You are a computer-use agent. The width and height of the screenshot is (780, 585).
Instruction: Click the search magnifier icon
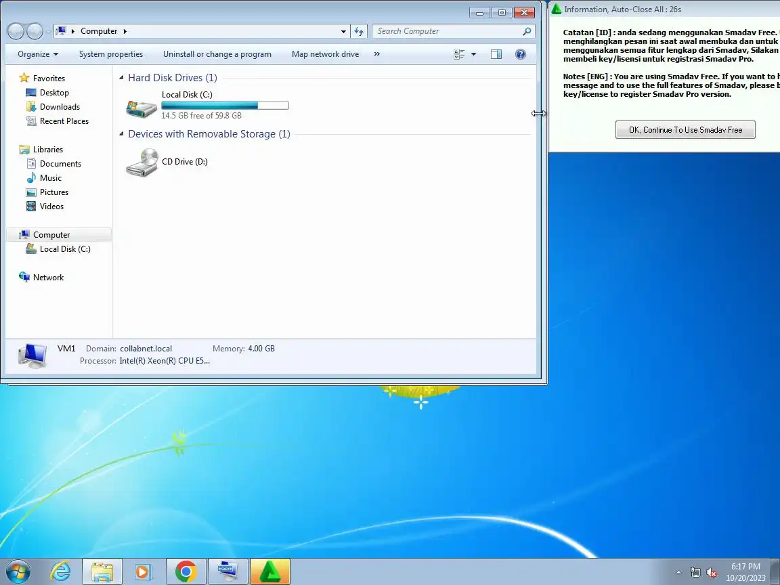[x=527, y=31]
